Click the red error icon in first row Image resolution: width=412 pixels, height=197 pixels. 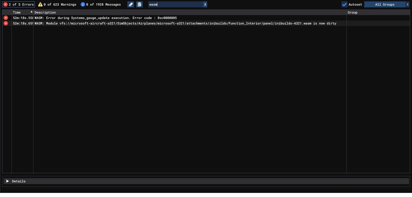point(6,18)
